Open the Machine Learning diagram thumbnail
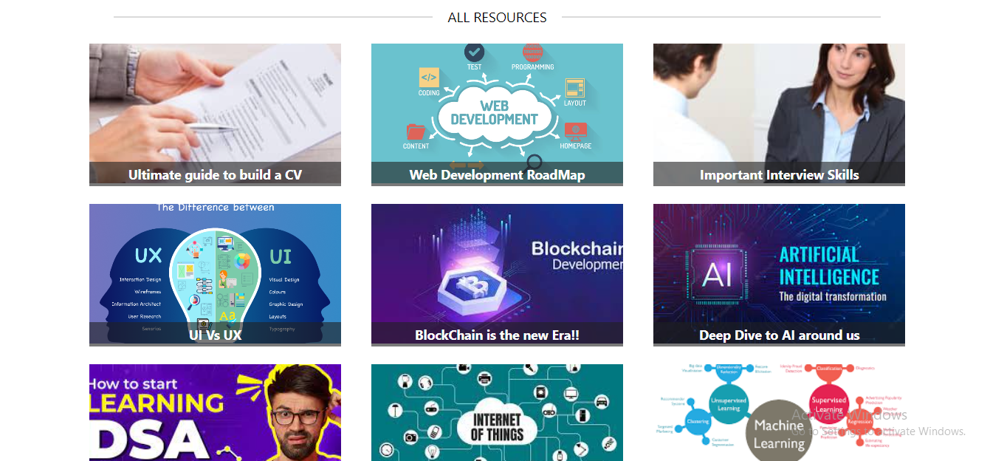990x461 pixels. (779, 412)
